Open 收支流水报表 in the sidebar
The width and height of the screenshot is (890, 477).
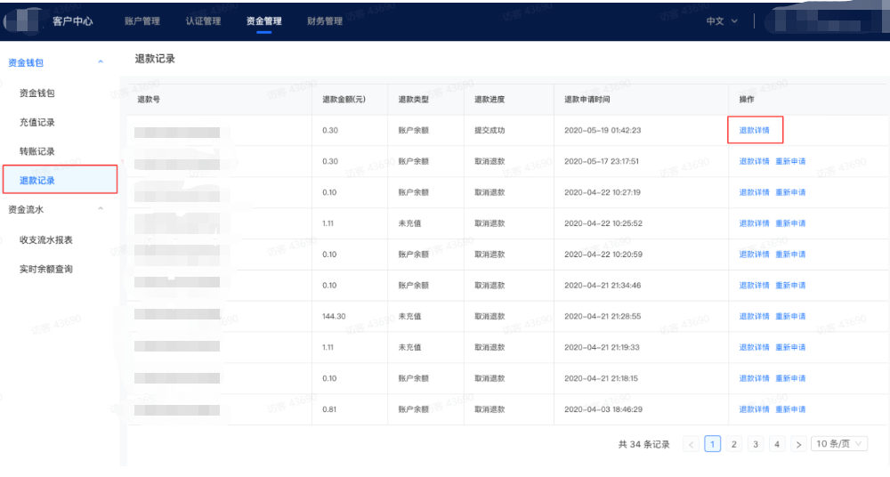point(45,239)
